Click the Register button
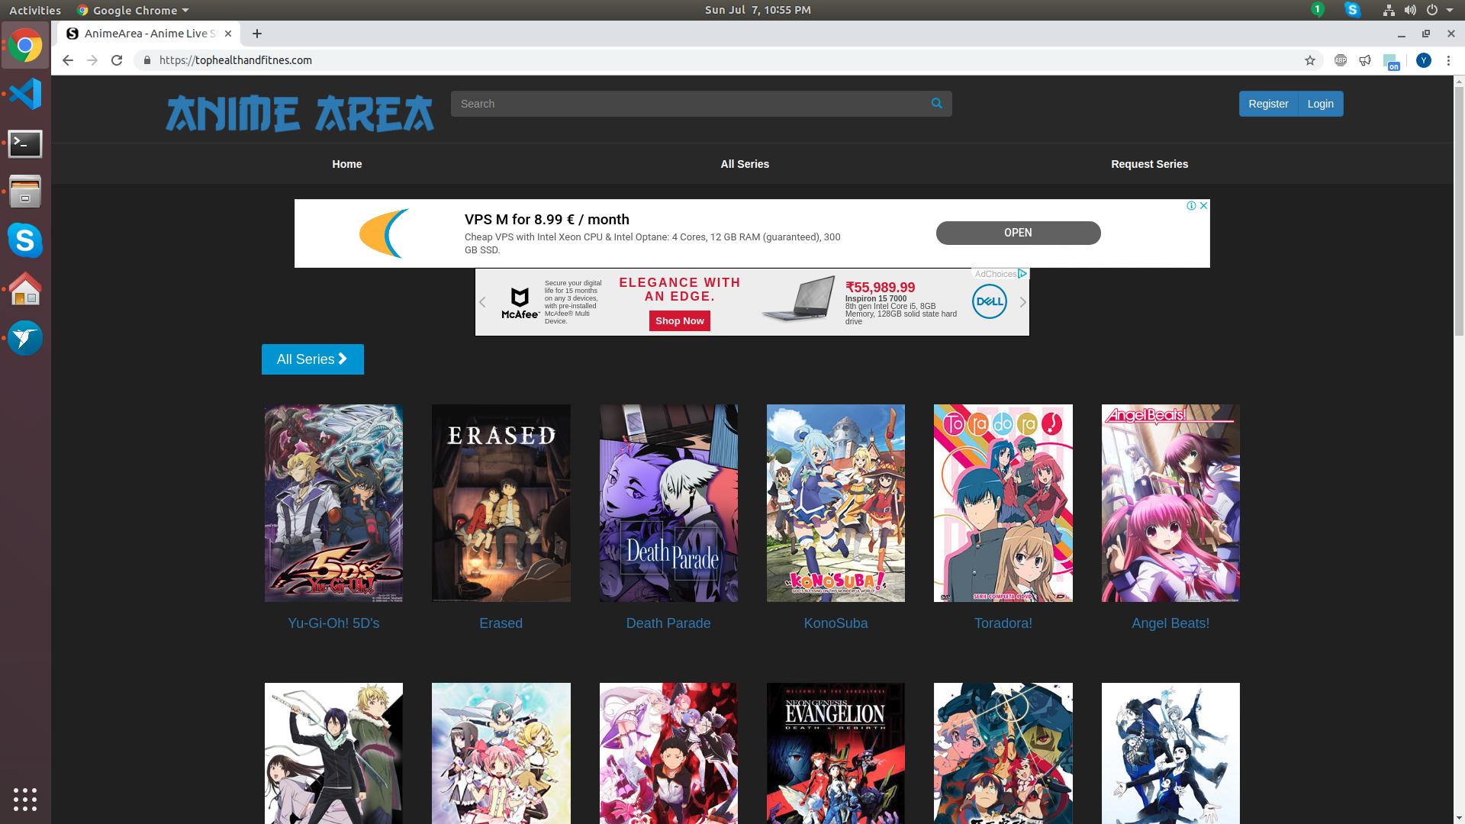The width and height of the screenshot is (1465, 824). tap(1268, 104)
